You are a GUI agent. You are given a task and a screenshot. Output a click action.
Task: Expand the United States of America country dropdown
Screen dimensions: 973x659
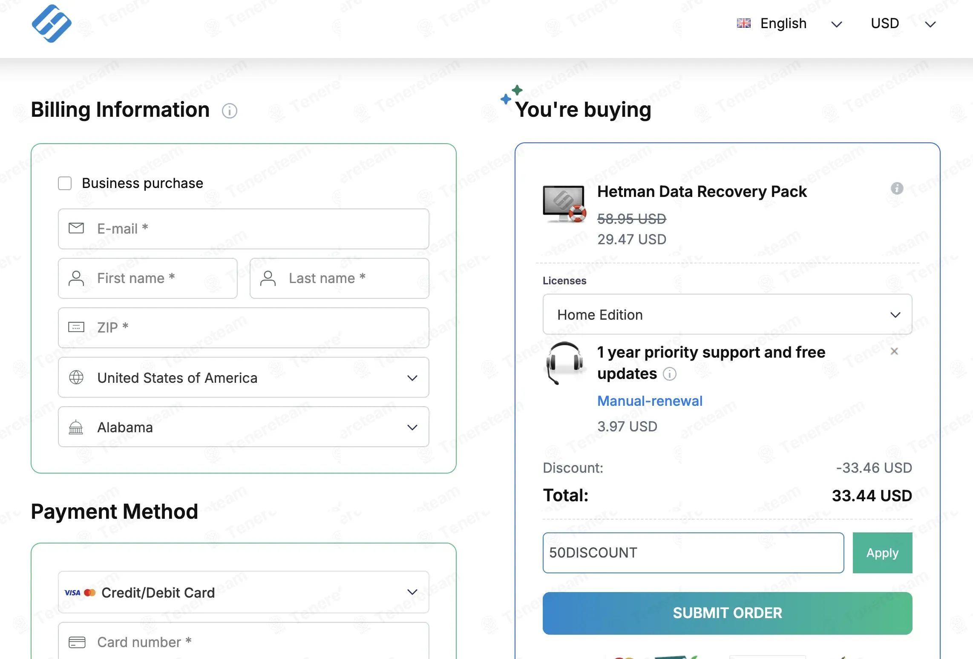click(x=244, y=378)
